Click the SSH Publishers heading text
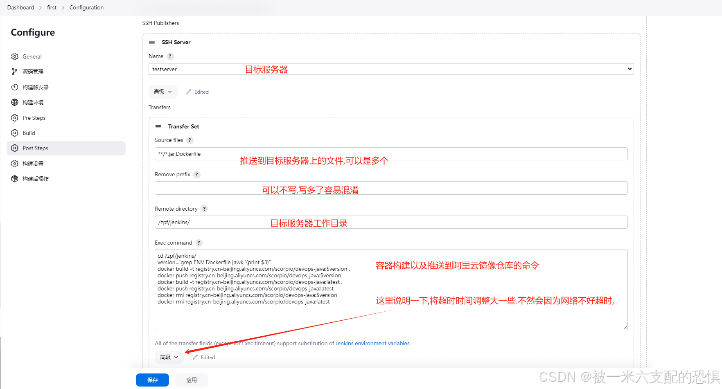 (x=160, y=23)
